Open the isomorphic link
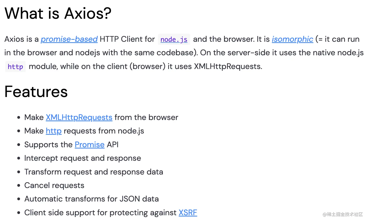Screen dimensions: 369x223 point(292,39)
